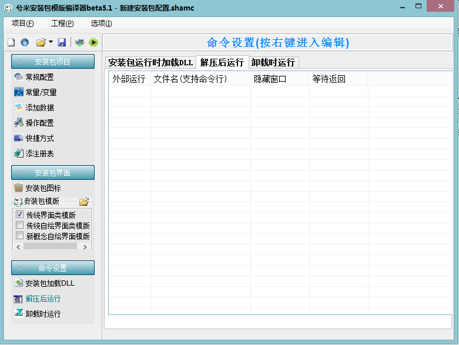Select 添加数据 sidebar item
The width and height of the screenshot is (459, 345).
(x=39, y=108)
